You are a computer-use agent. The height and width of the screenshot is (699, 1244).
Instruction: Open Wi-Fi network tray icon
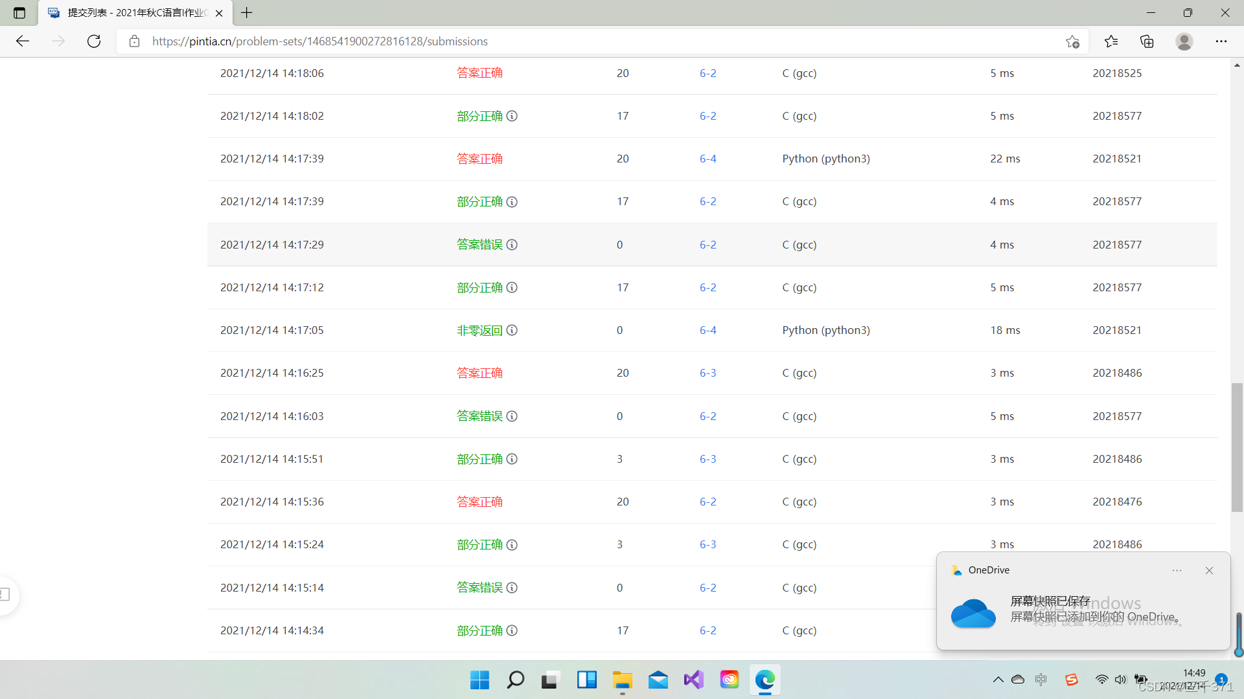[1101, 680]
